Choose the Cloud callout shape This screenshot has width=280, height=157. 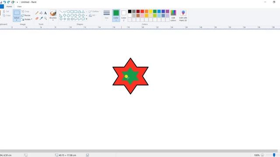83,19
